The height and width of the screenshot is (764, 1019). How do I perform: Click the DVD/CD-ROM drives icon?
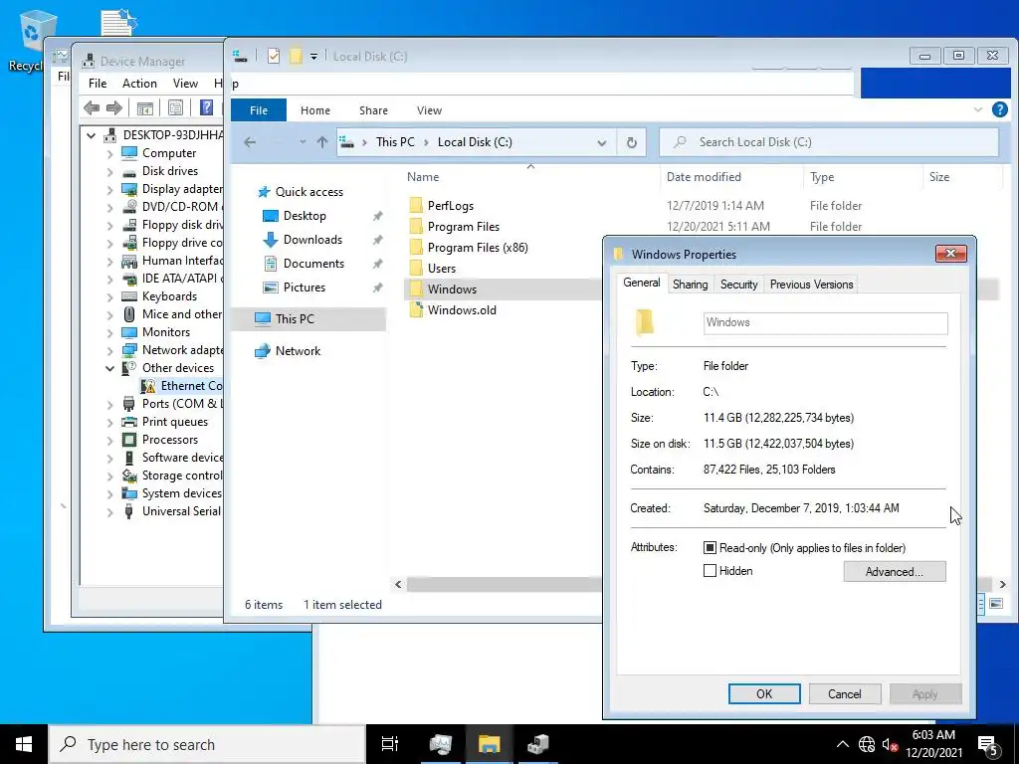click(130, 207)
